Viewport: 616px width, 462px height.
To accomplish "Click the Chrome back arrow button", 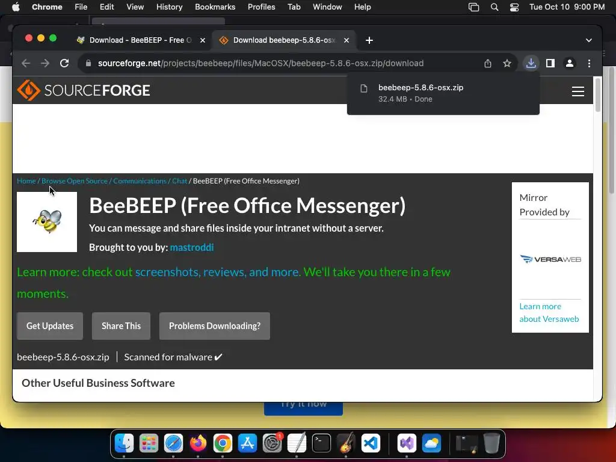I will [x=26, y=63].
